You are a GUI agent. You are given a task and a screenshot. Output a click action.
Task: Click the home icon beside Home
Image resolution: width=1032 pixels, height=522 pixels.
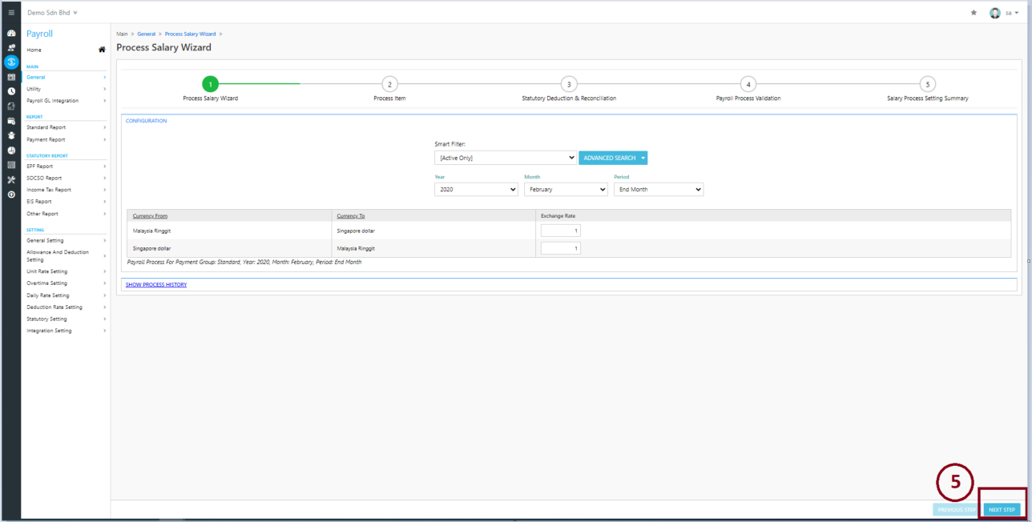point(102,50)
